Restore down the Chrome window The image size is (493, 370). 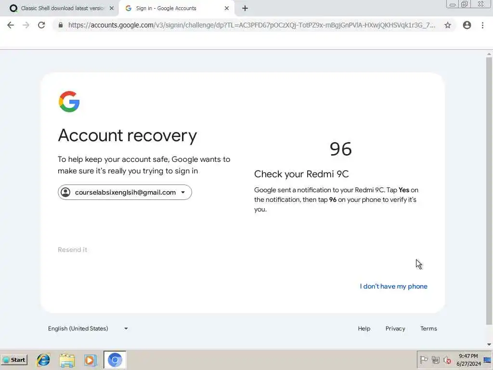click(x=464, y=4)
